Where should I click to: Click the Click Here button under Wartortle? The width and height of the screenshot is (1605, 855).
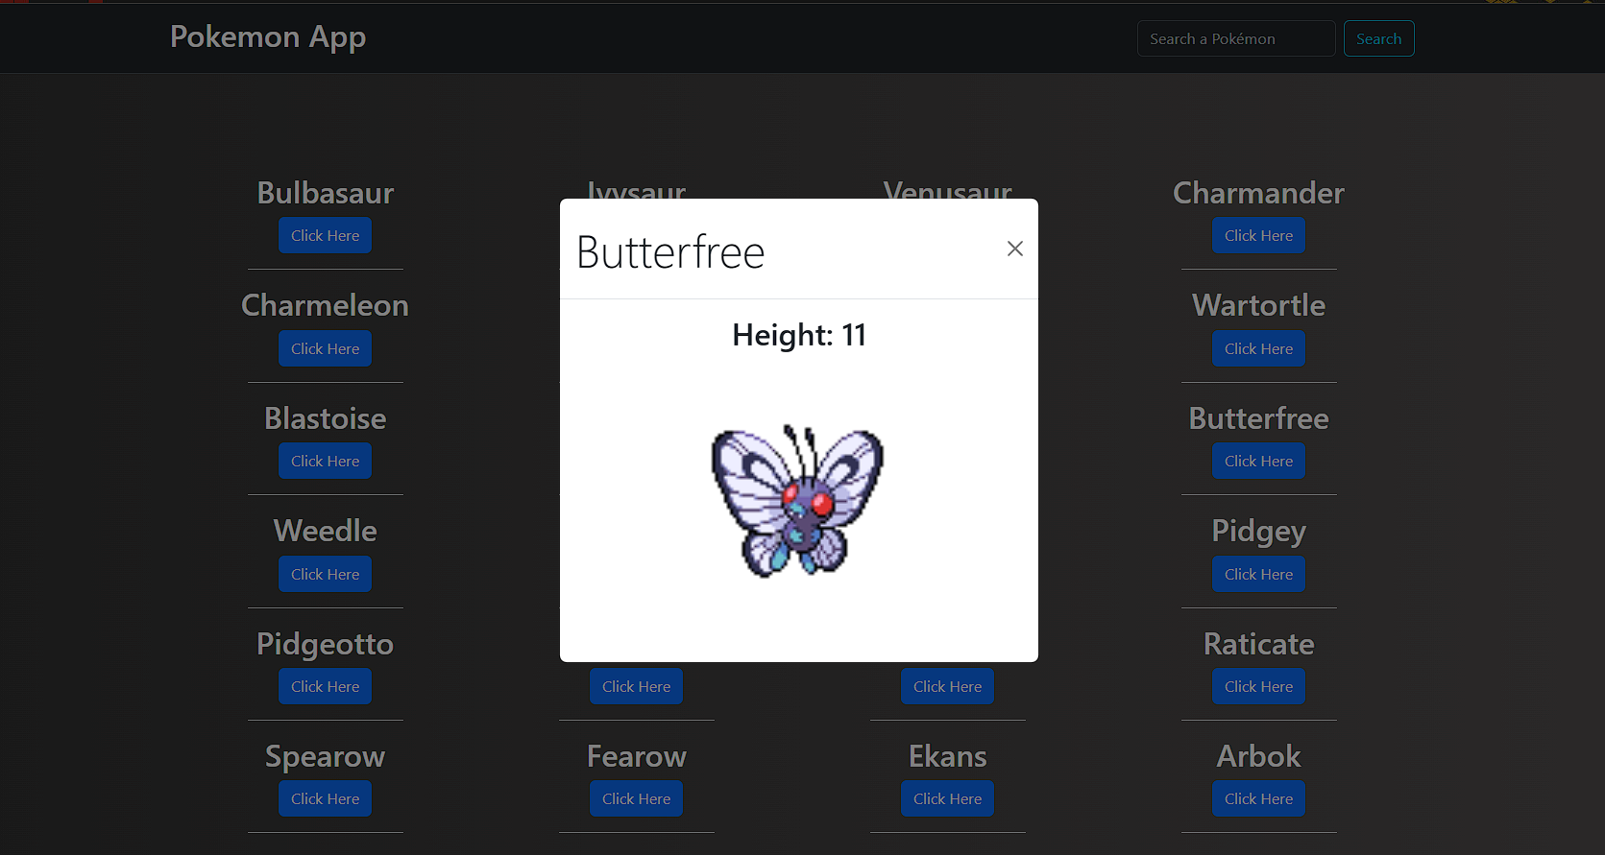coord(1258,348)
